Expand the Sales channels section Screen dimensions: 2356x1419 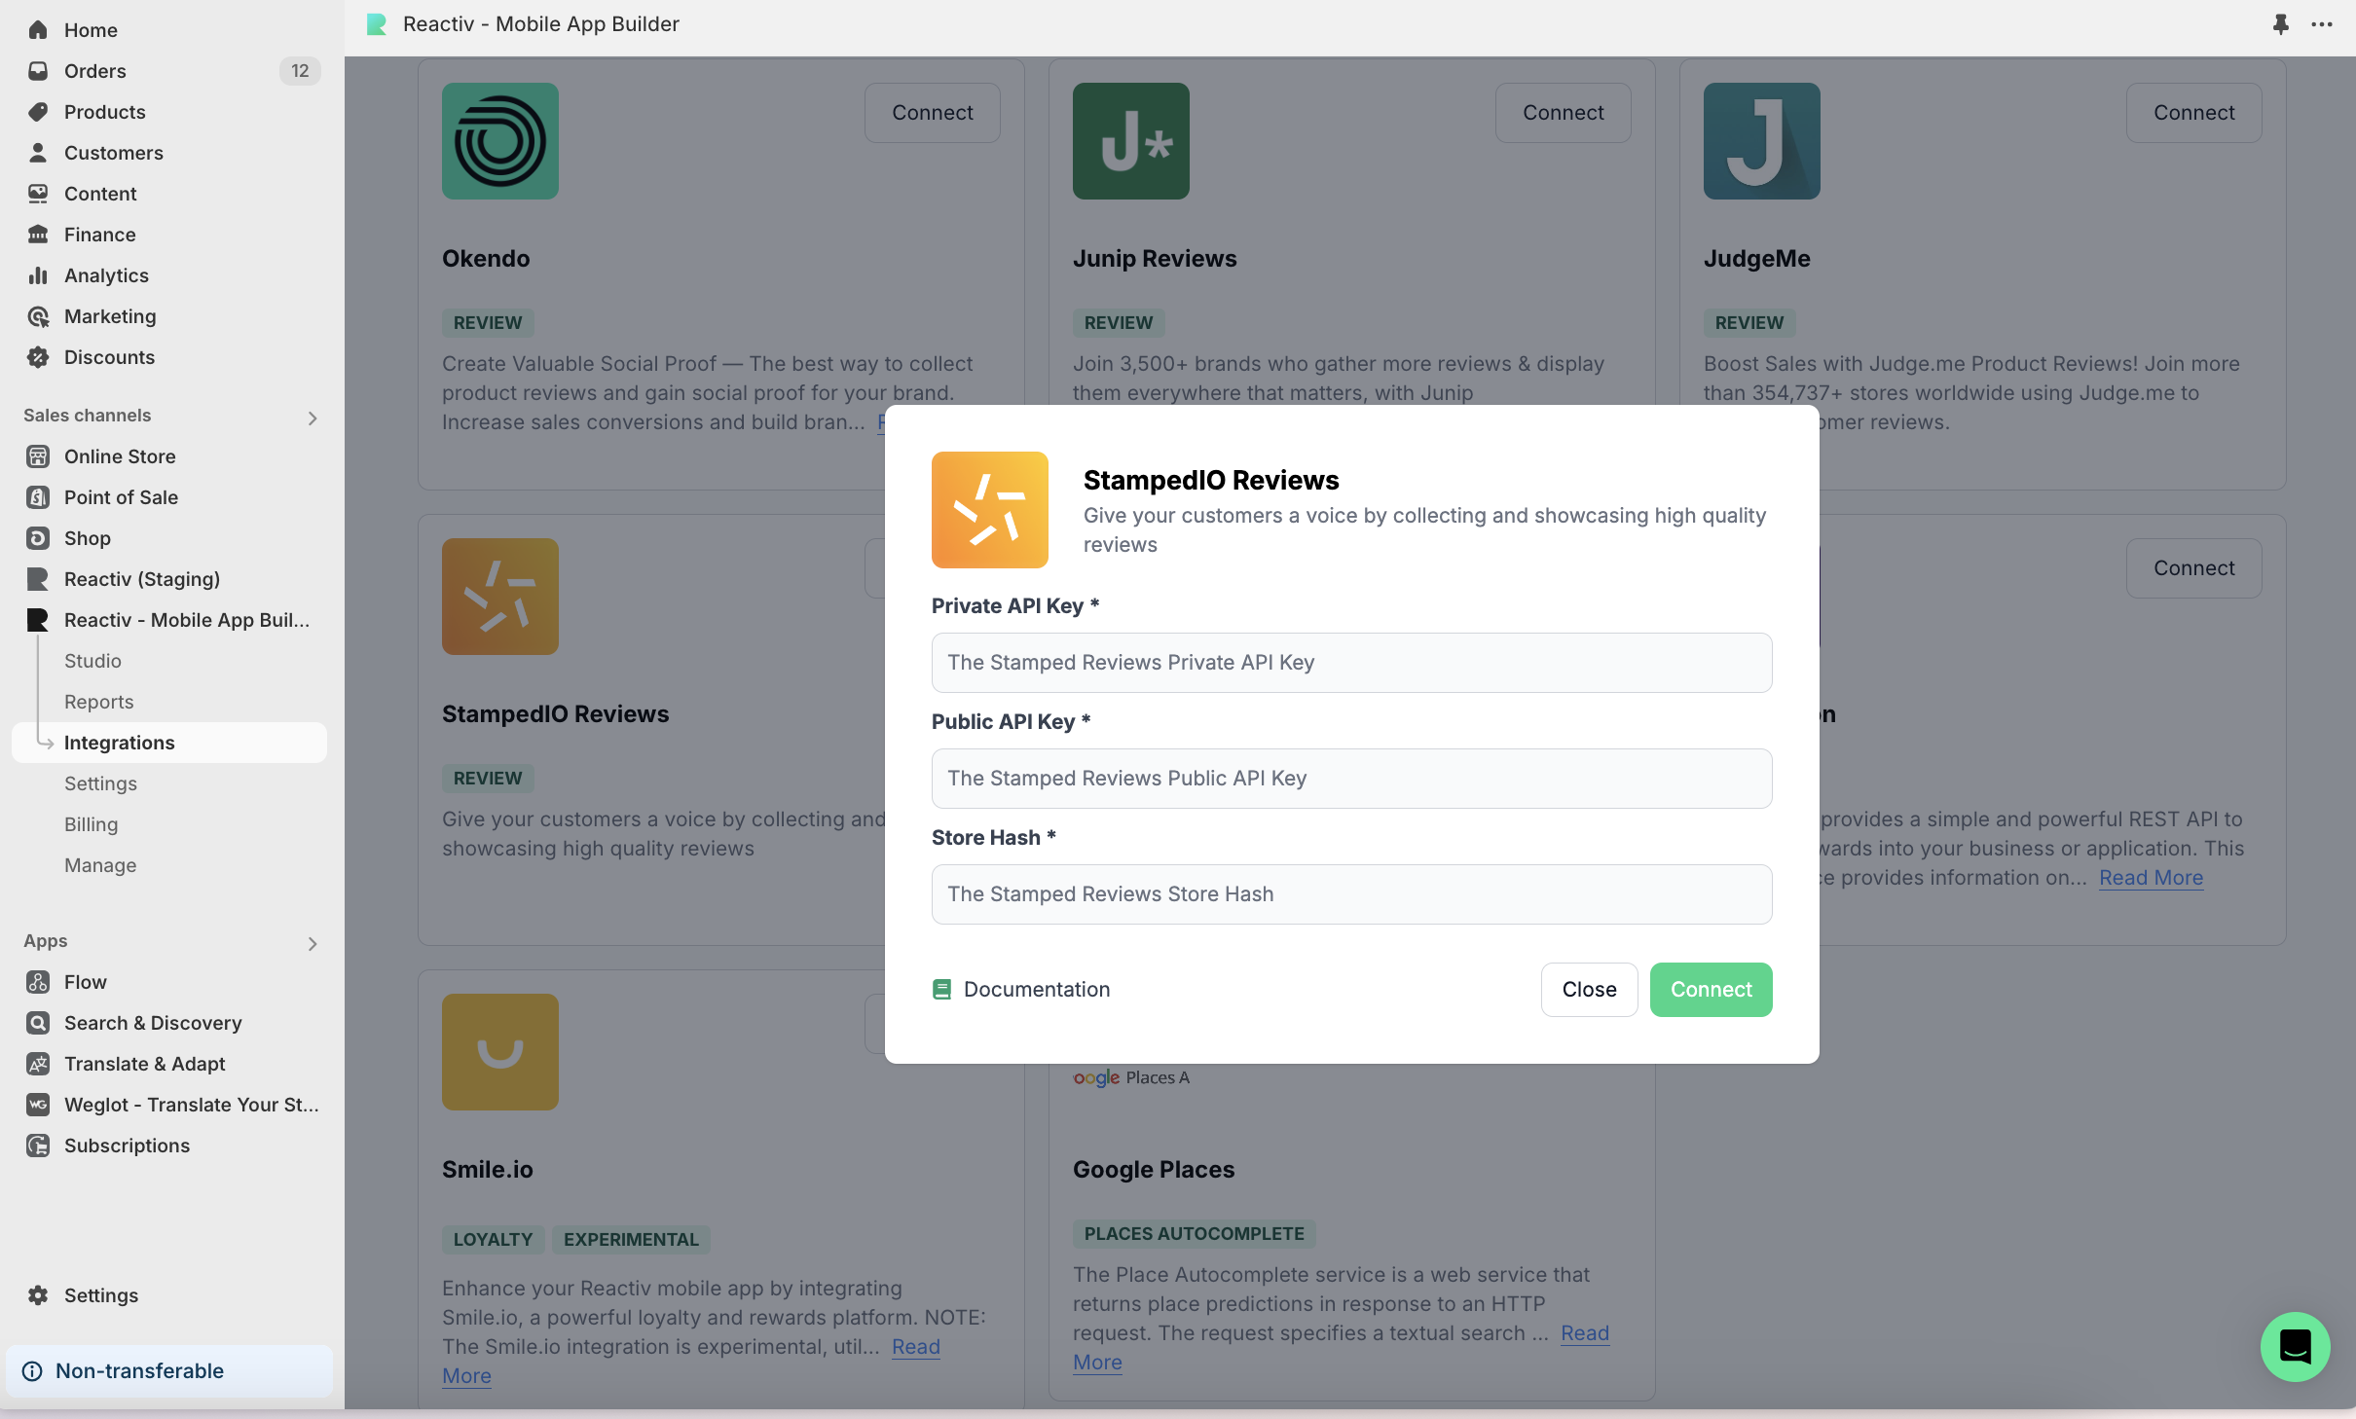click(313, 418)
